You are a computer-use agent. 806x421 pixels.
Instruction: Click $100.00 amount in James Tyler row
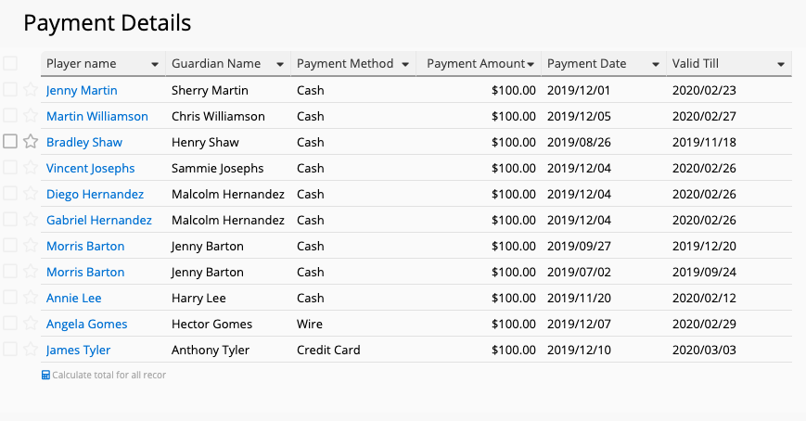(514, 351)
